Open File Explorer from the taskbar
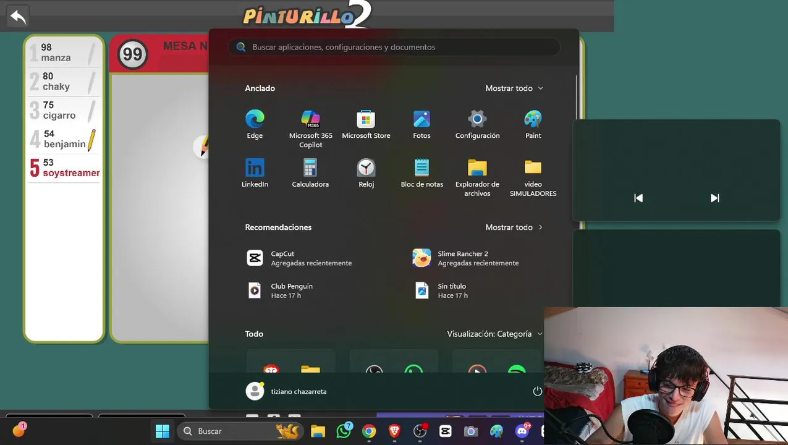 click(318, 431)
